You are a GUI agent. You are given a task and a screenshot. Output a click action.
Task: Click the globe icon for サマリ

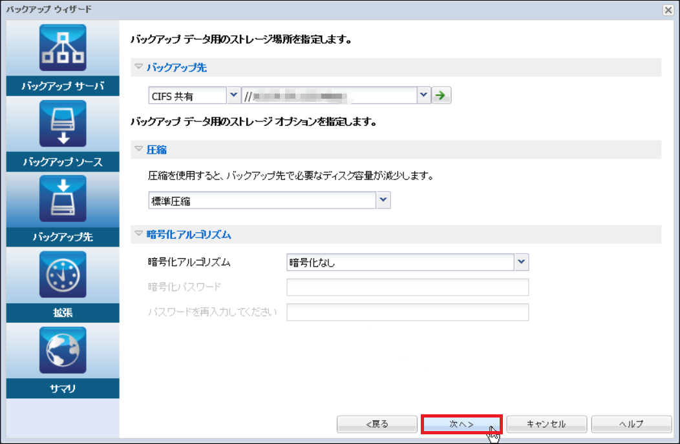click(63, 350)
